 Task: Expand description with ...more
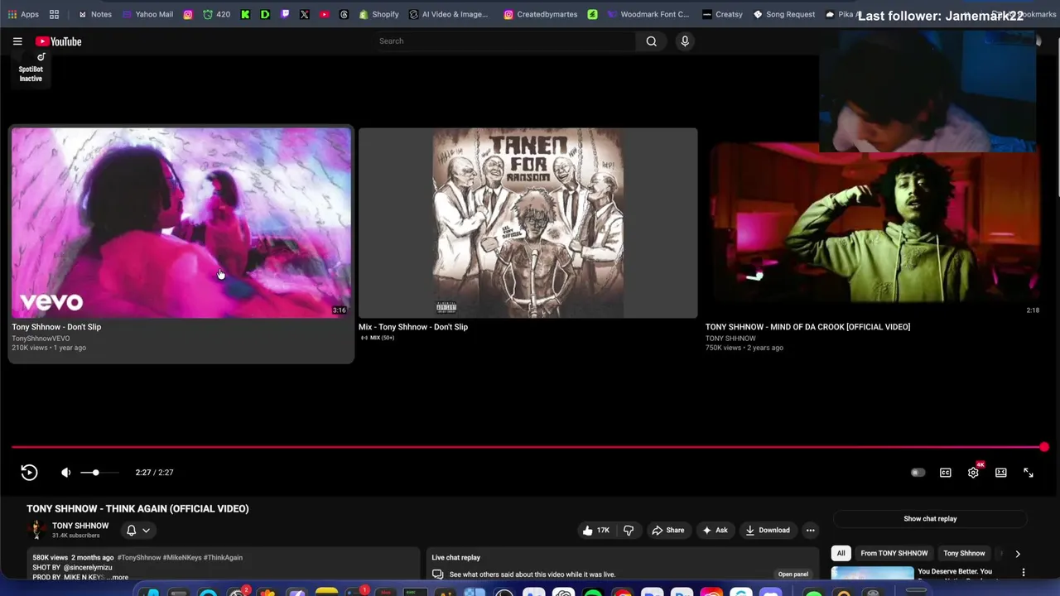pos(118,577)
